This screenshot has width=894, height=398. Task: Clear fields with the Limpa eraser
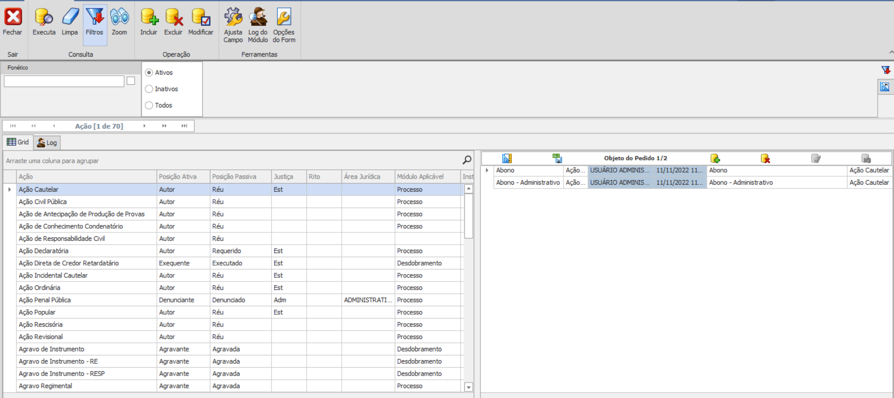click(x=70, y=22)
